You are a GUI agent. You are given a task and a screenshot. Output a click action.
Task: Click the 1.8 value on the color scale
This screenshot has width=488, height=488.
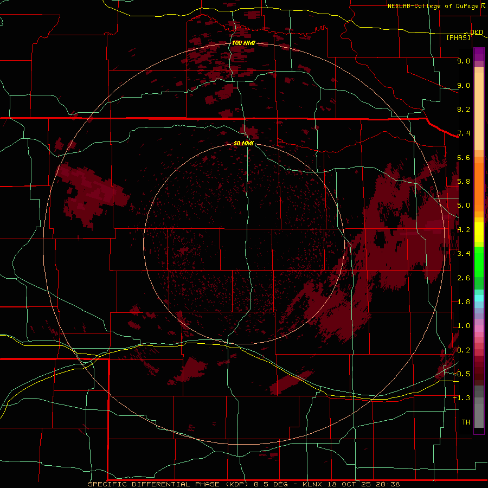click(464, 302)
